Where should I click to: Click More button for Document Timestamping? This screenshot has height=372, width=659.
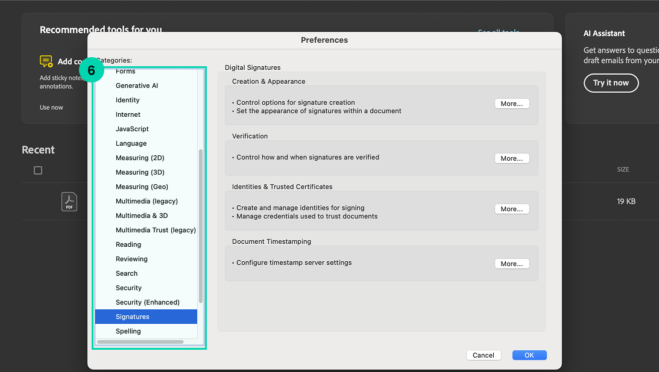click(511, 264)
